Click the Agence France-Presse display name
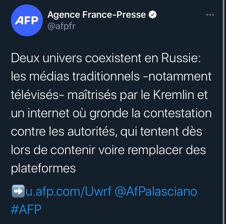The height and width of the screenshot is (224, 226). point(97,15)
